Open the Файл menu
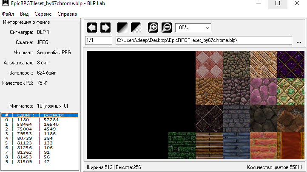Viewport: 307px width, 172px height. coord(8,14)
